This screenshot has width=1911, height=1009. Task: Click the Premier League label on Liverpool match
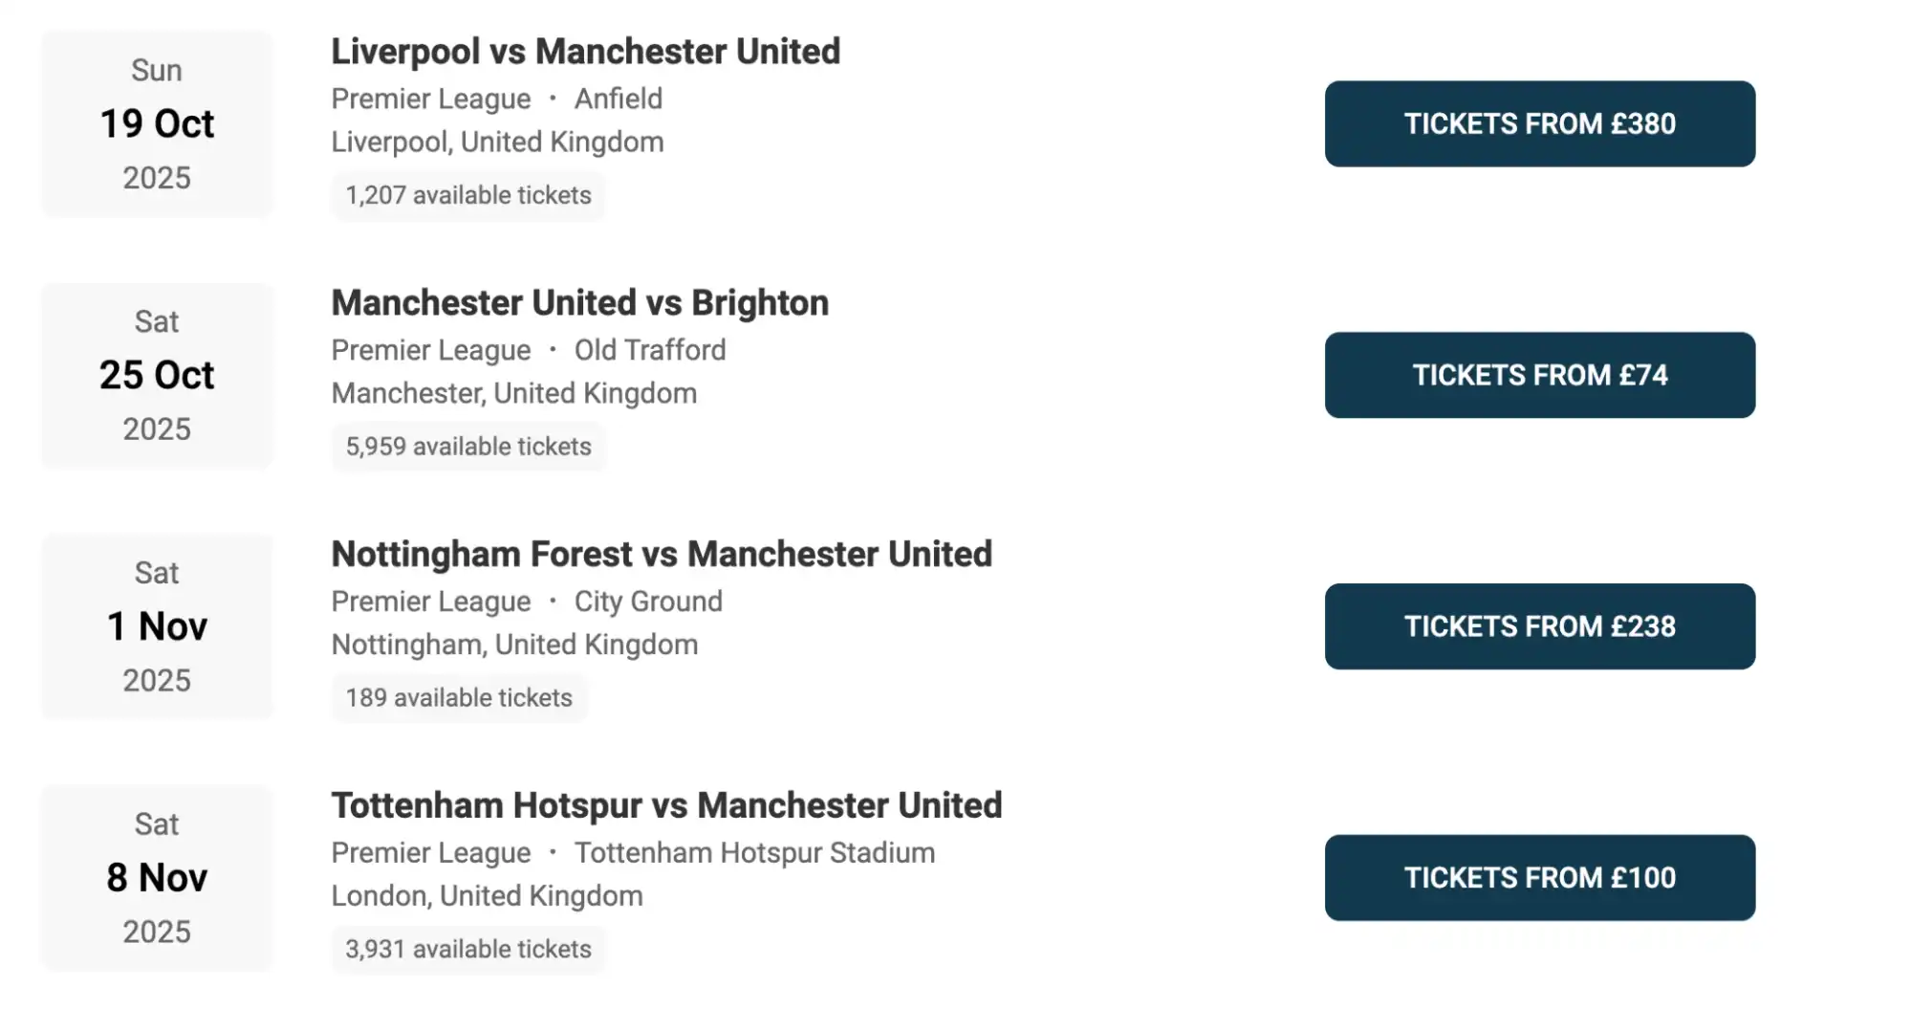click(430, 99)
